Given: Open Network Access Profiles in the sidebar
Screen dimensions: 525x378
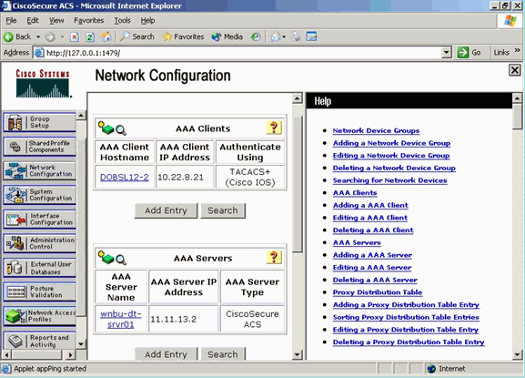Looking at the screenshot, I should click(x=39, y=316).
